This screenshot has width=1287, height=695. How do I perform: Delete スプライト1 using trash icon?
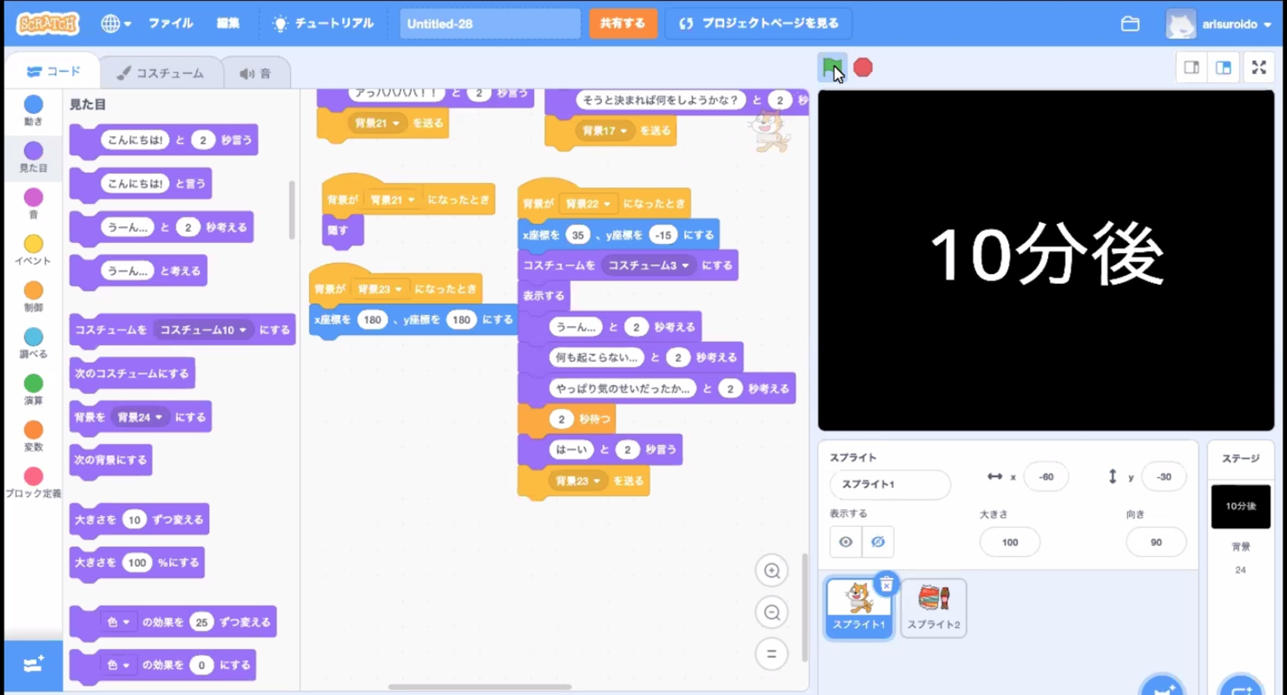[x=886, y=585]
